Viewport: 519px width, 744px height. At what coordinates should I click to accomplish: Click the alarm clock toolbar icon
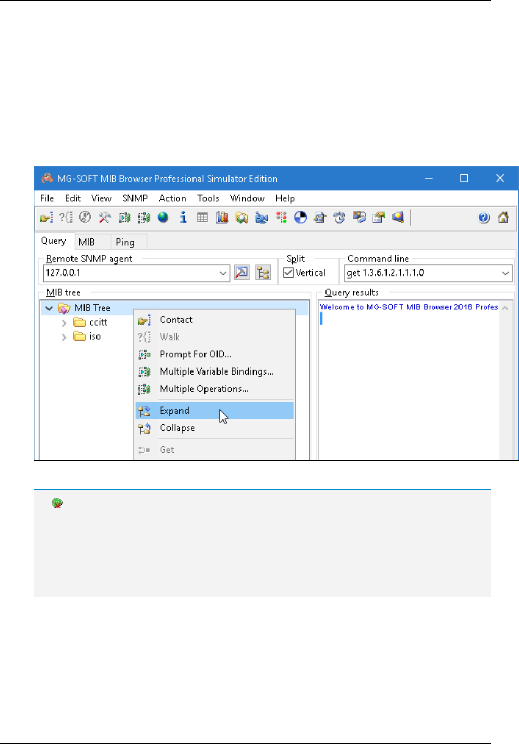(340, 218)
